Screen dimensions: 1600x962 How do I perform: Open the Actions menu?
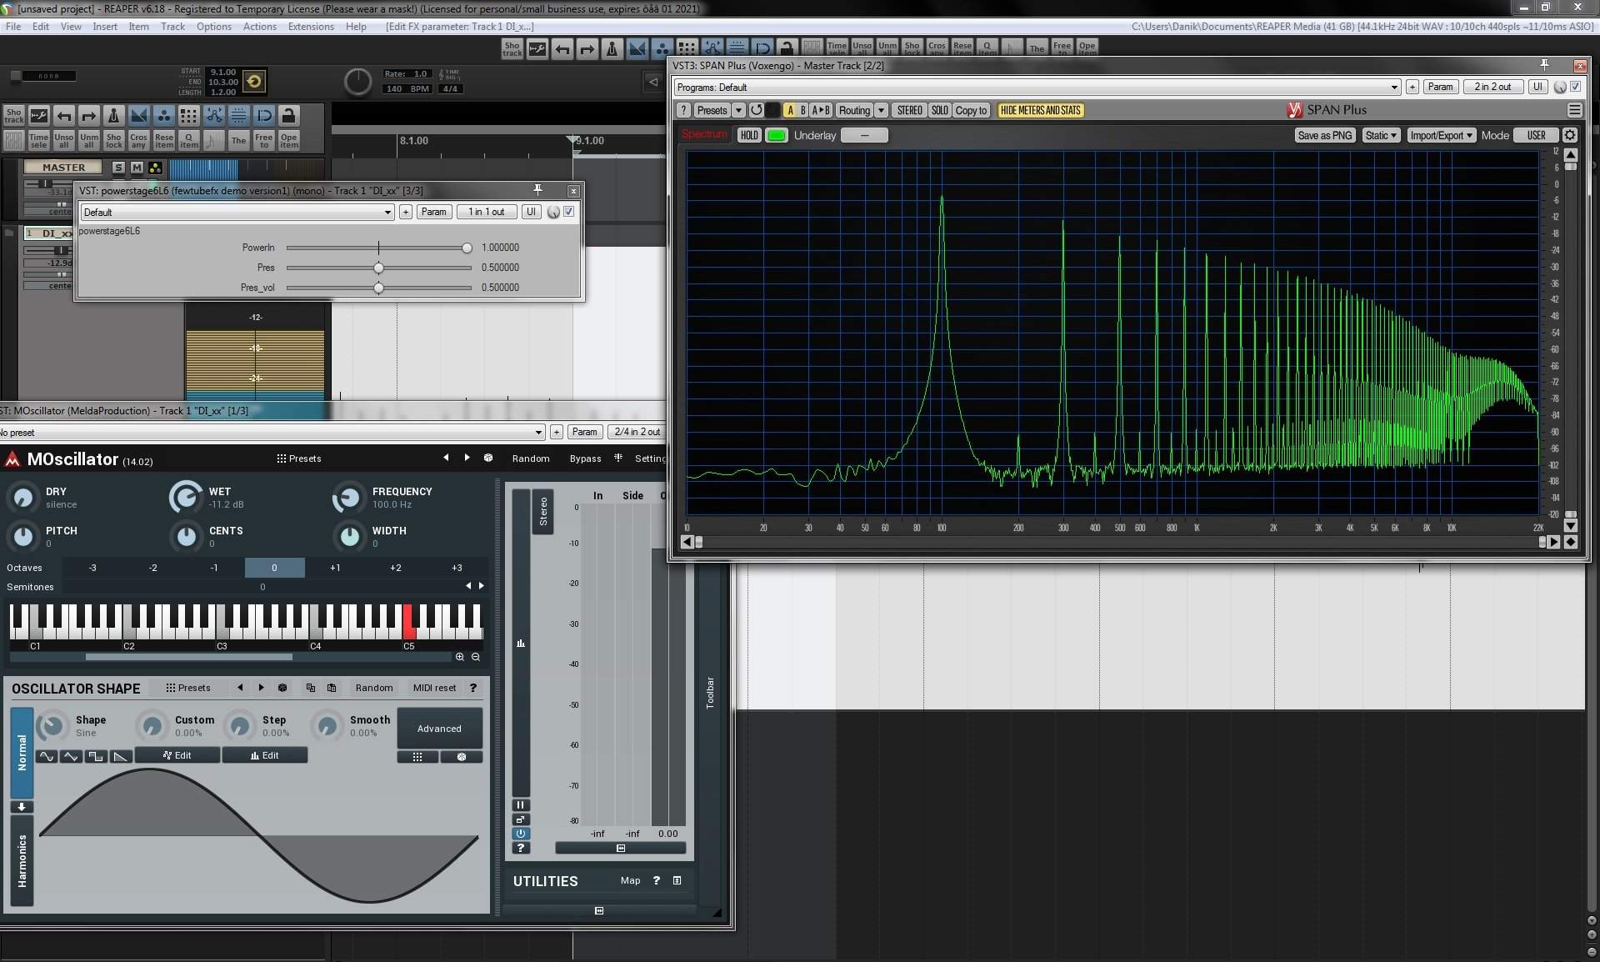[260, 27]
